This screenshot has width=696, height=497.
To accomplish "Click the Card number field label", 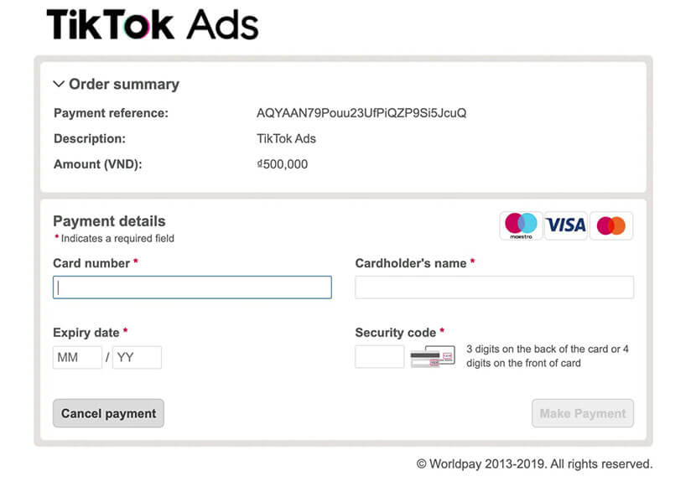I will 91,263.
